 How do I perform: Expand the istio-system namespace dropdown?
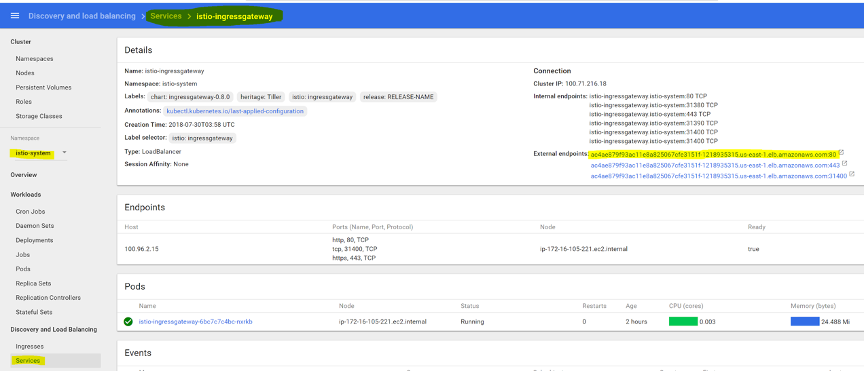tap(65, 153)
